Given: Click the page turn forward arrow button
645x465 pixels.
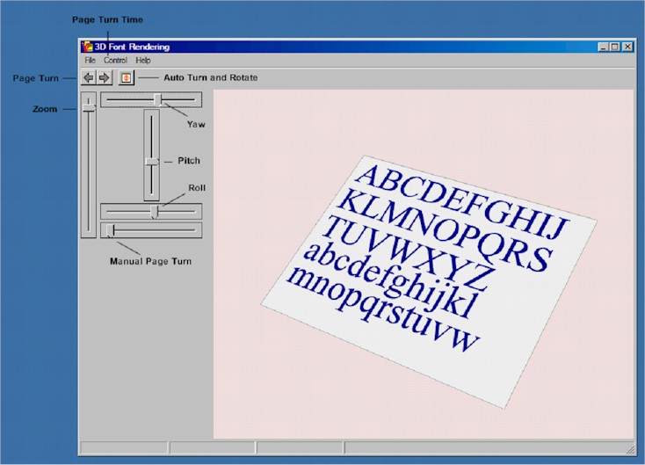Looking at the screenshot, I should point(104,77).
